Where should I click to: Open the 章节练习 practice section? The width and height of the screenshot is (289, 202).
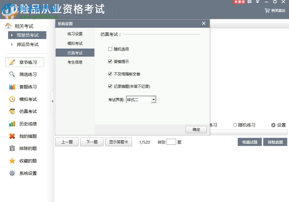25,62
